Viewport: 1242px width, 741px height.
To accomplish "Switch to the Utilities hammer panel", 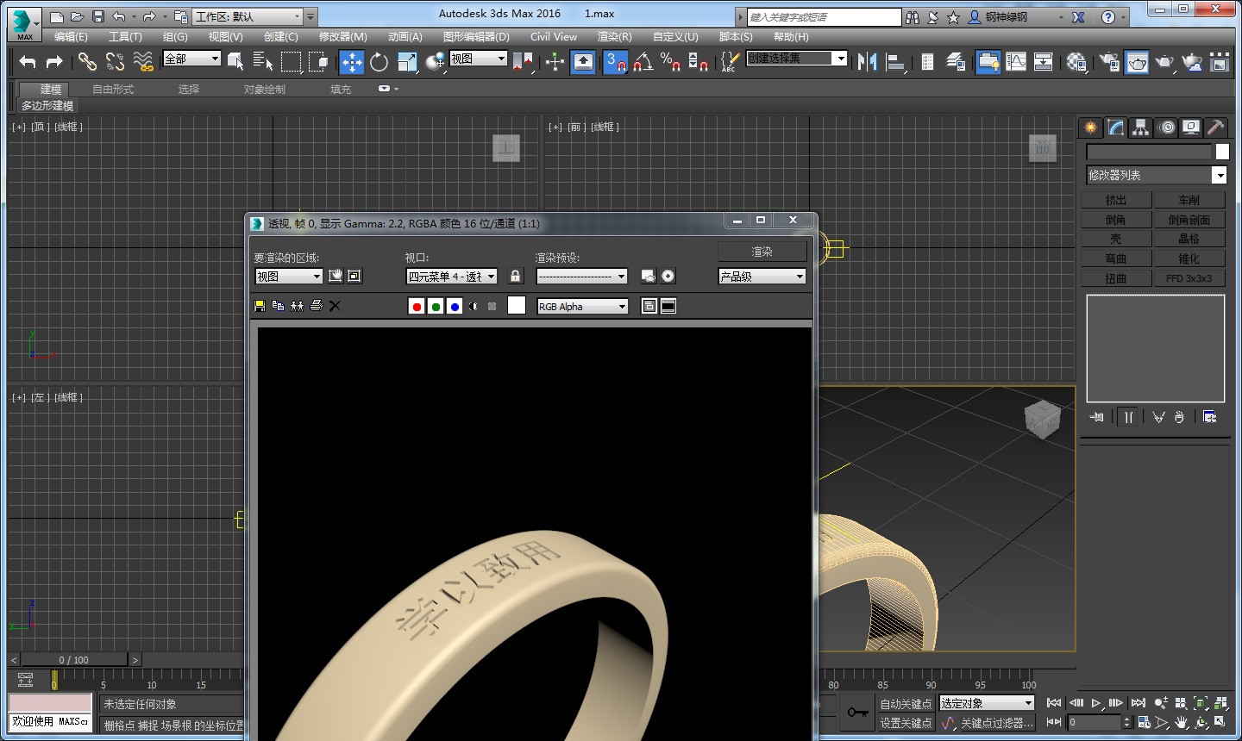I will click(1215, 128).
